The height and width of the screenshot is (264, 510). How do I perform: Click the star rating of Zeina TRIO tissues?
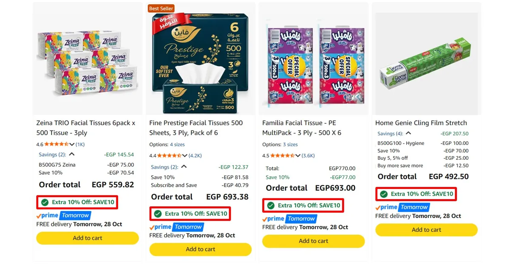pyautogui.click(x=57, y=145)
